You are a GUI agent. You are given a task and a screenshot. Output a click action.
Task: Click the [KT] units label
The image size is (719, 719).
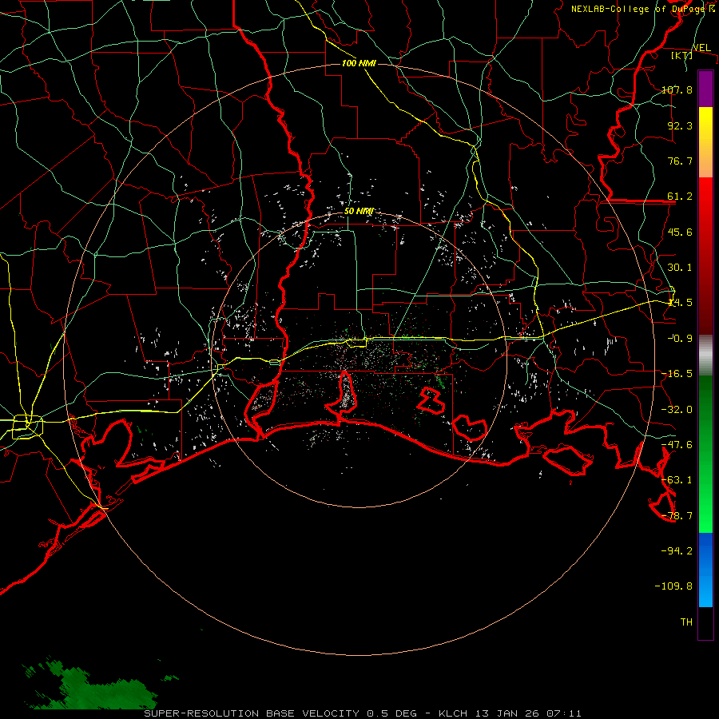(681, 55)
